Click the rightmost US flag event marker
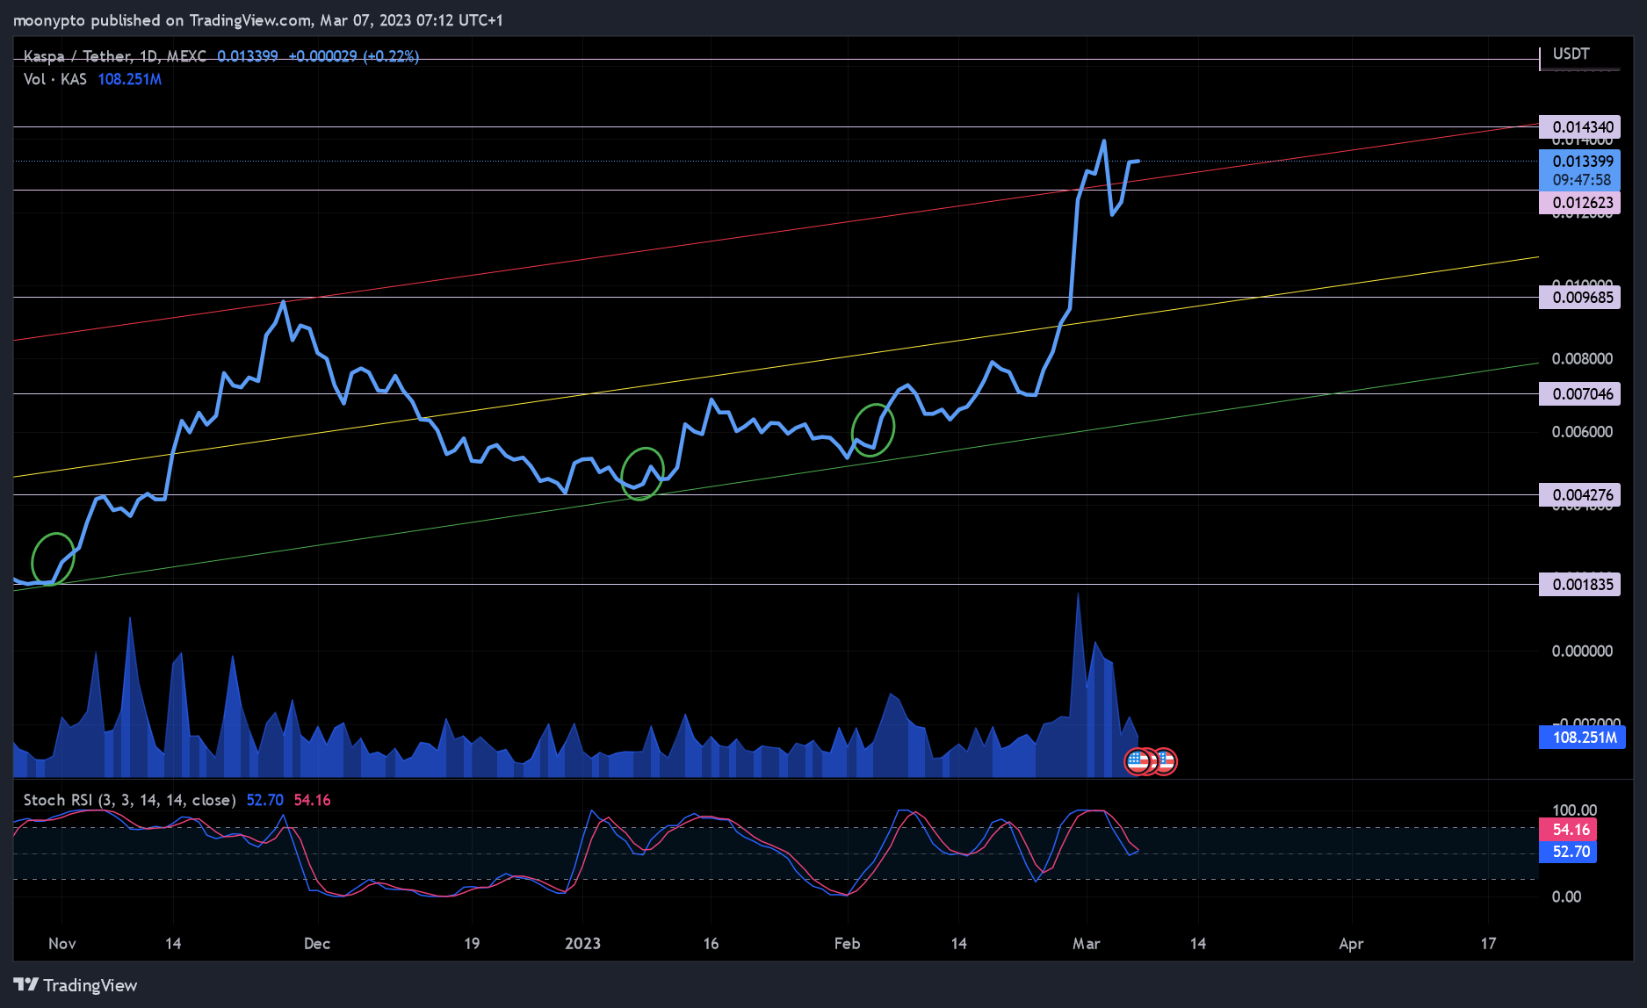The width and height of the screenshot is (1647, 1008). (1167, 761)
